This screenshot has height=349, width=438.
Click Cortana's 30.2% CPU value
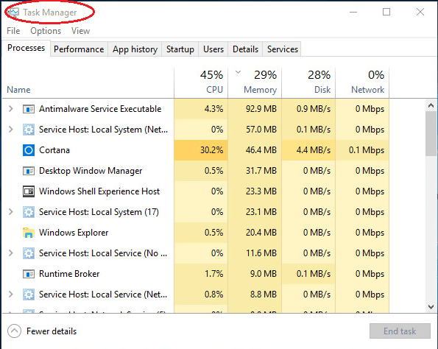tap(211, 150)
